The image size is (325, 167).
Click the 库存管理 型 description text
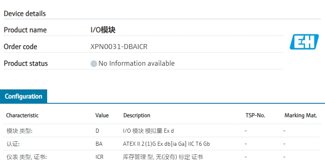pos(163,157)
